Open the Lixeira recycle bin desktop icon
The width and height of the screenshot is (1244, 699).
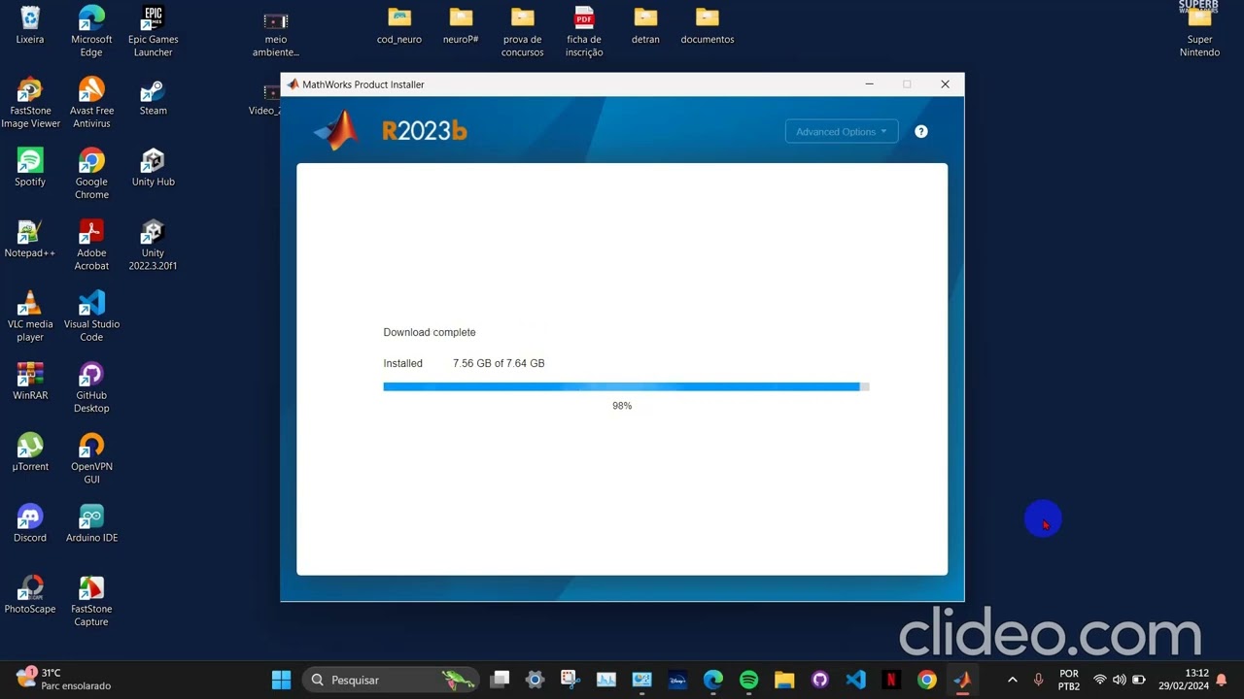tap(30, 26)
